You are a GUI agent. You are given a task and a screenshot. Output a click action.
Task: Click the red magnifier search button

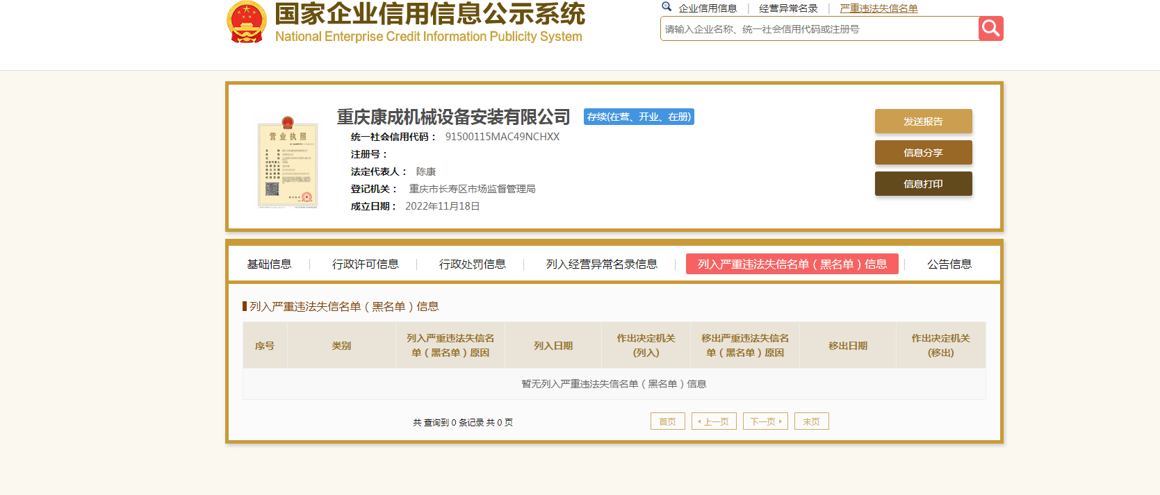pyautogui.click(x=990, y=28)
